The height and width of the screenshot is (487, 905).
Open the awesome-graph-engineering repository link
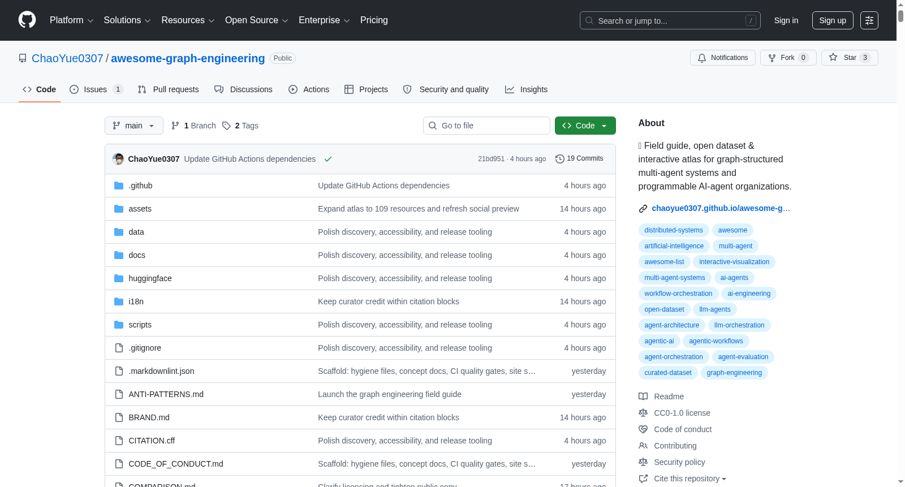tap(188, 58)
